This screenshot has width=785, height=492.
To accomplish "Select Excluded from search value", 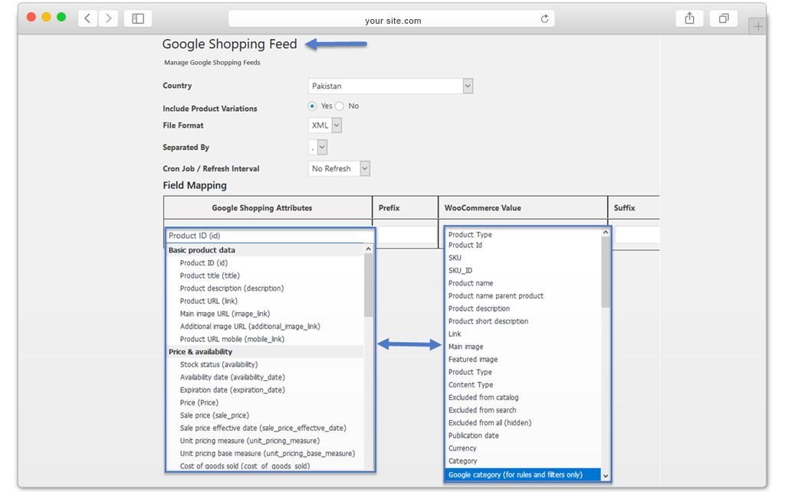I will [x=482, y=410].
